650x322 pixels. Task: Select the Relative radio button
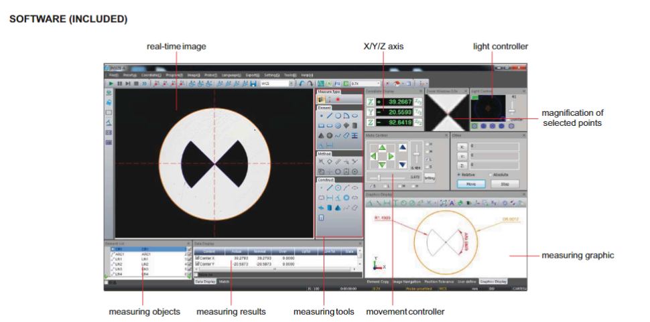[x=459, y=175]
